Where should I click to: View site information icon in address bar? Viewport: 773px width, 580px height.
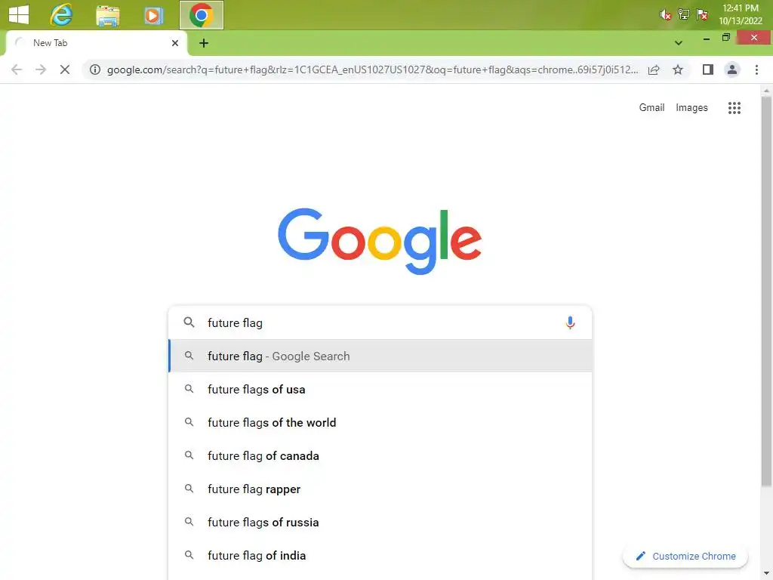tap(94, 69)
